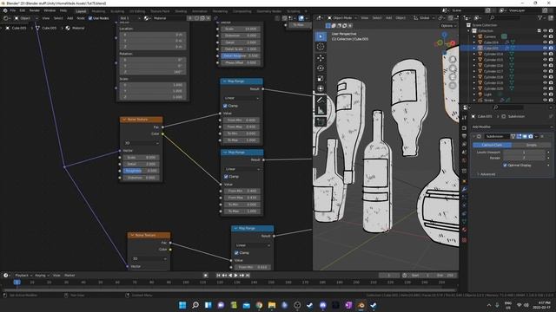Select Cube.005 in the outliner
This screenshot has width=556, height=312.
(x=491, y=49)
